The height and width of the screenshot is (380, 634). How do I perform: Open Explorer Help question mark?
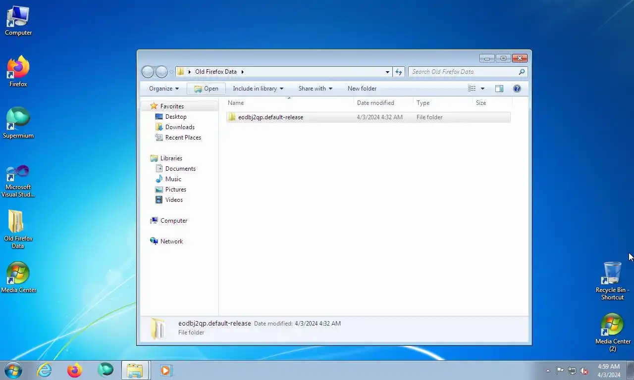[517, 89]
